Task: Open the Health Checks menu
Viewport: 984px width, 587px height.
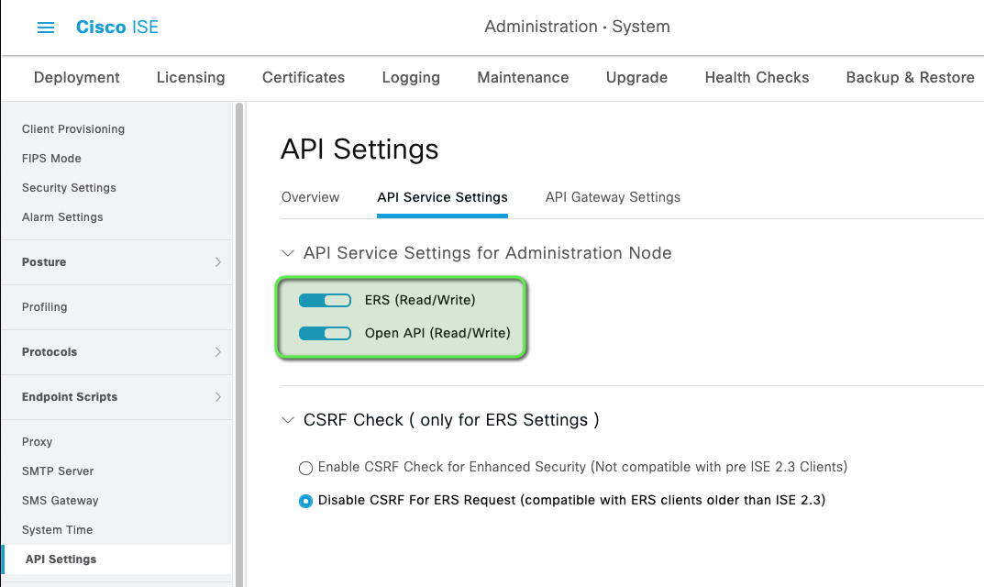Action: pyautogui.click(x=757, y=77)
